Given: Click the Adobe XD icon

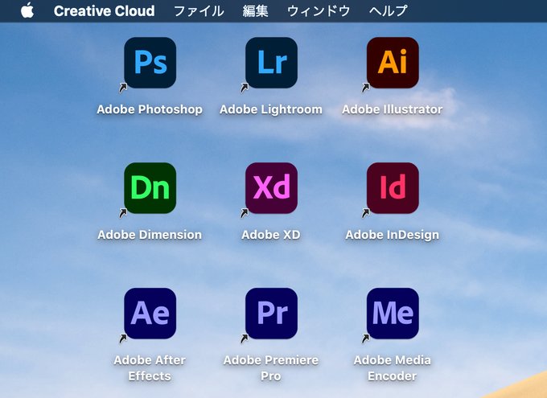Looking at the screenshot, I should pos(271,188).
